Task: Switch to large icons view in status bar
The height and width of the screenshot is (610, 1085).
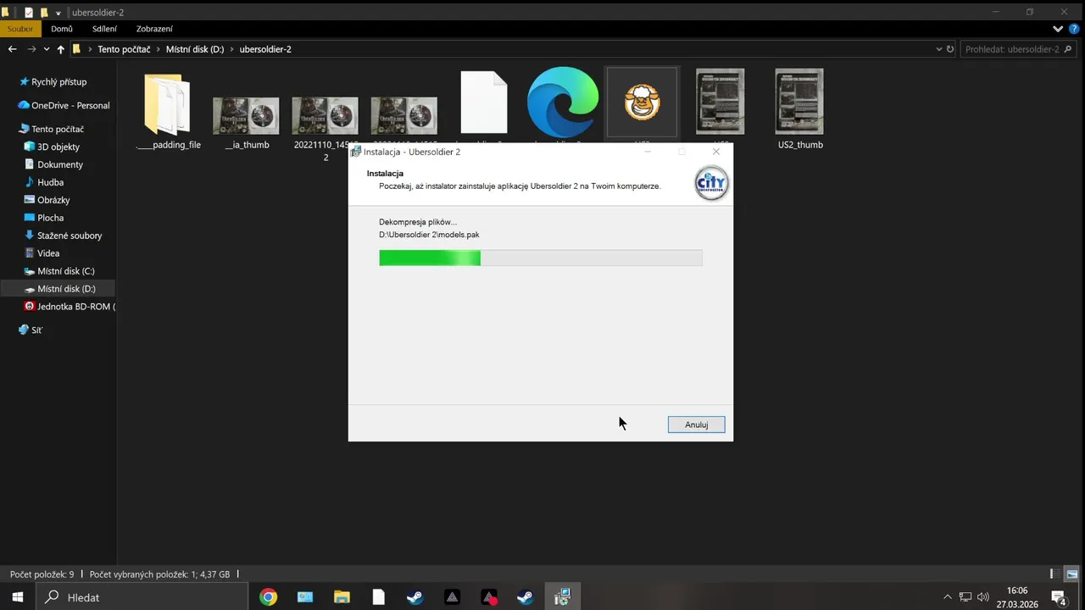Action: coord(1072,574)
